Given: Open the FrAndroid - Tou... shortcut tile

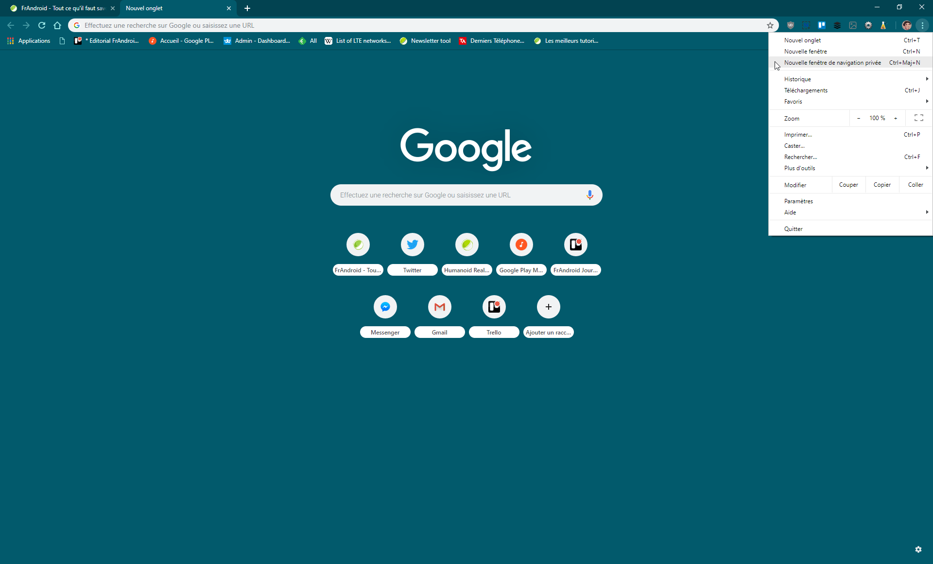Looking at the screenshot, I should click(x=358, y=254).
